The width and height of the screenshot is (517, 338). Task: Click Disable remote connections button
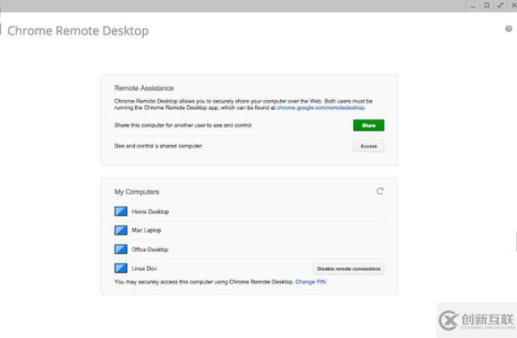coord(348,268)
